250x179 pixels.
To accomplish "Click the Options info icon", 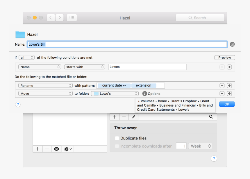I will (144, 94).
